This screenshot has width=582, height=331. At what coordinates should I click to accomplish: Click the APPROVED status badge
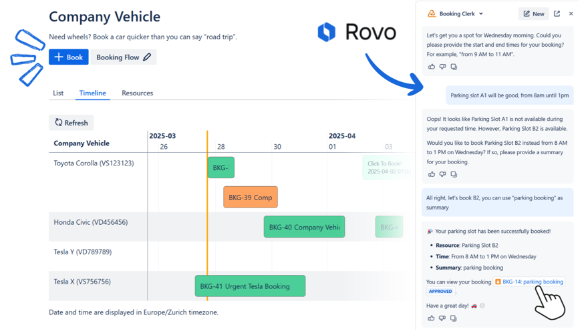click(x=440, y=292)
